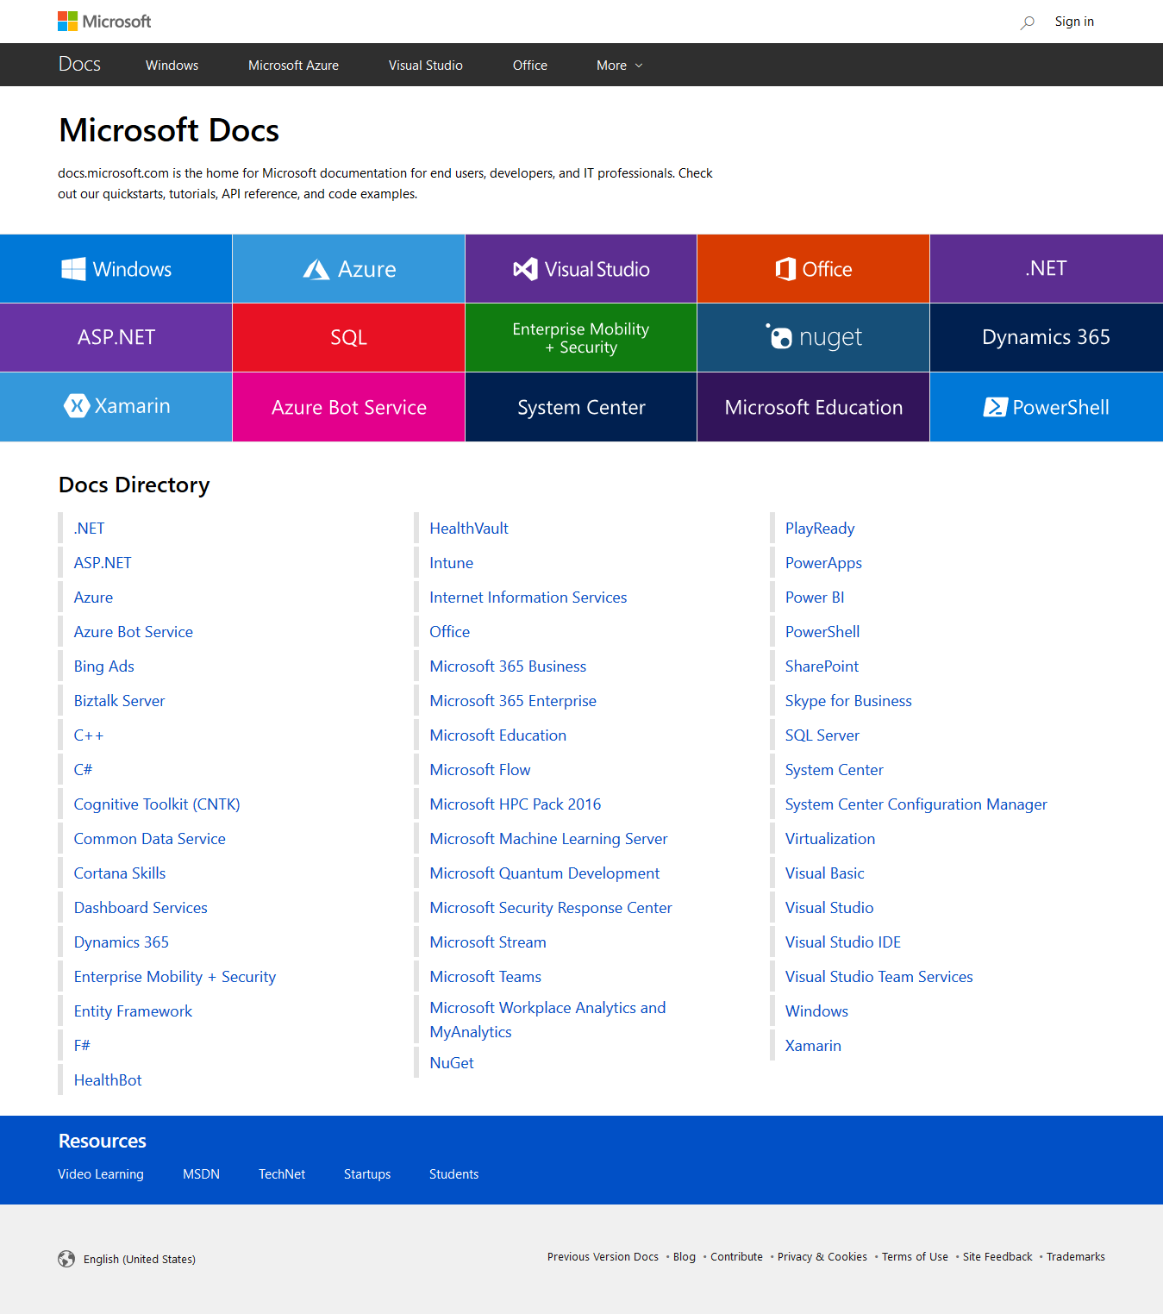
Task: Open the Privacy & Cookies footer link
Action: click(822, 1256)
